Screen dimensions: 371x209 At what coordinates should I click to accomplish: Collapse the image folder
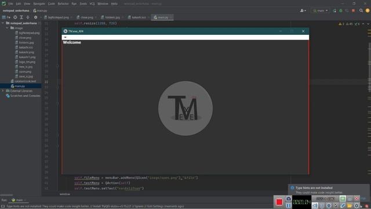[x=7, y=28]
